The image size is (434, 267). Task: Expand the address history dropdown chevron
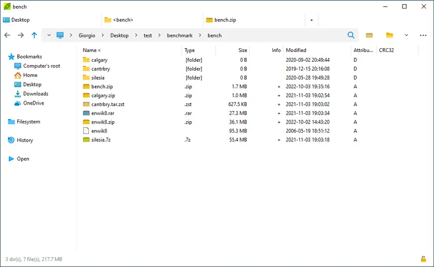click(49, 35)
